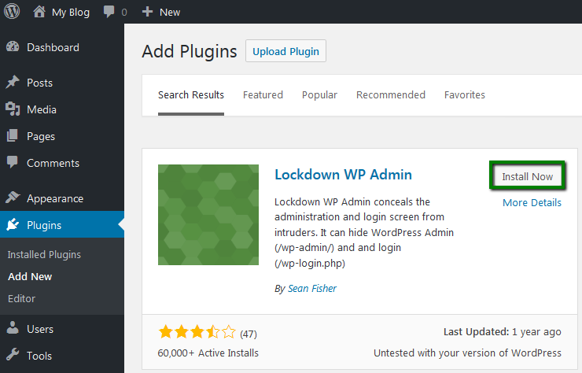Click the Pages icon in sidebar
The height and width of the screenshot is (373, 582).
pyautogui.click(x=13, y=136)
